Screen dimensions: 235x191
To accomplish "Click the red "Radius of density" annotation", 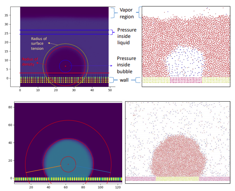I will 30,62.
